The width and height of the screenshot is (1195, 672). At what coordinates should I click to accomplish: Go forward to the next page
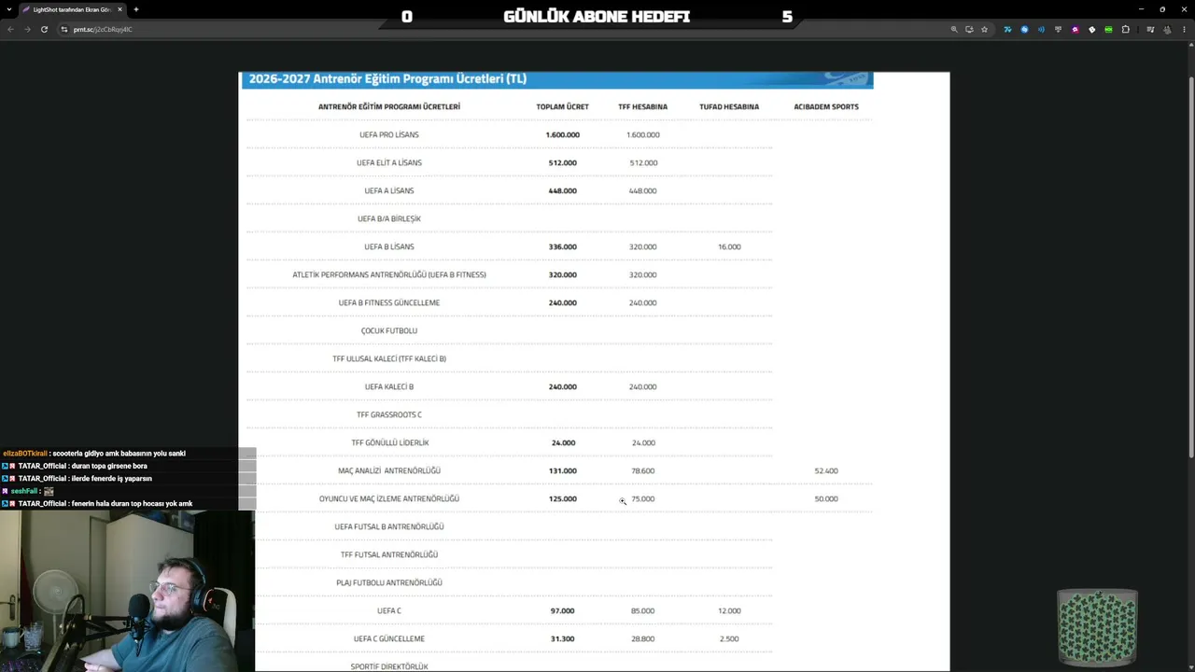27,29
